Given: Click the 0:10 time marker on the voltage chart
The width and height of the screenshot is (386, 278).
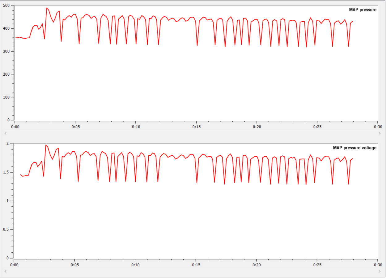Looking at the screenshot, I should point(135,265).
